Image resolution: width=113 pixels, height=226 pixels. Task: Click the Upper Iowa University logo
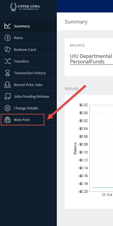(x=25, y=7)
